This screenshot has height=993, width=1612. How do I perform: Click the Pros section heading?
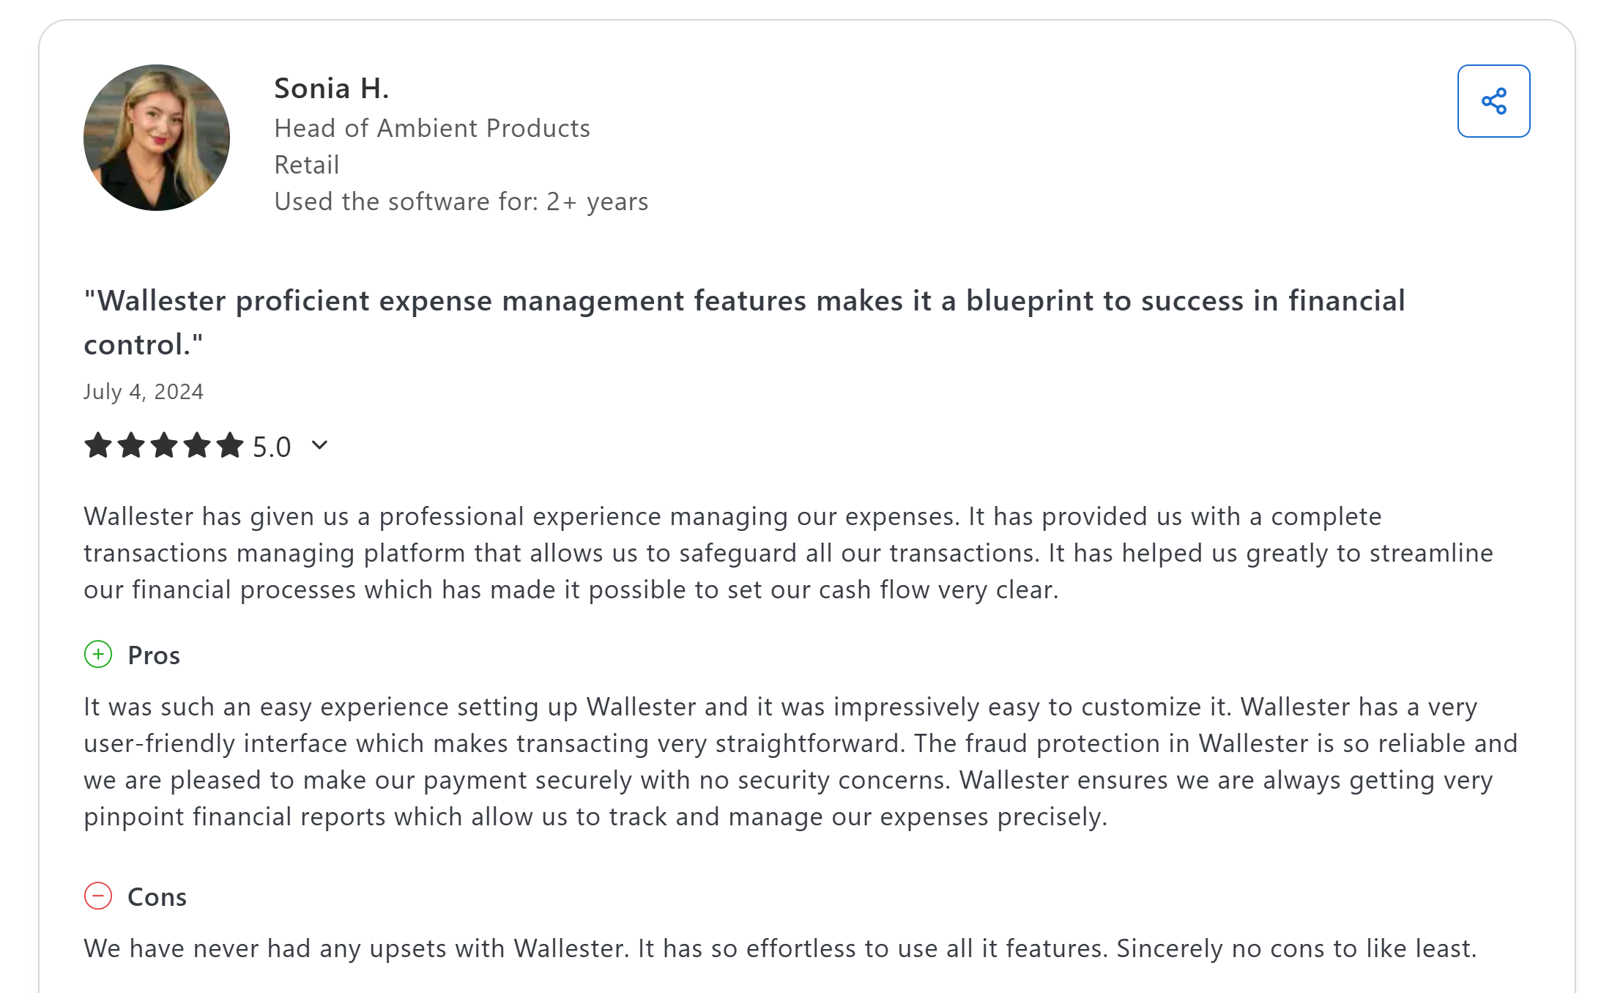(154, 655)
